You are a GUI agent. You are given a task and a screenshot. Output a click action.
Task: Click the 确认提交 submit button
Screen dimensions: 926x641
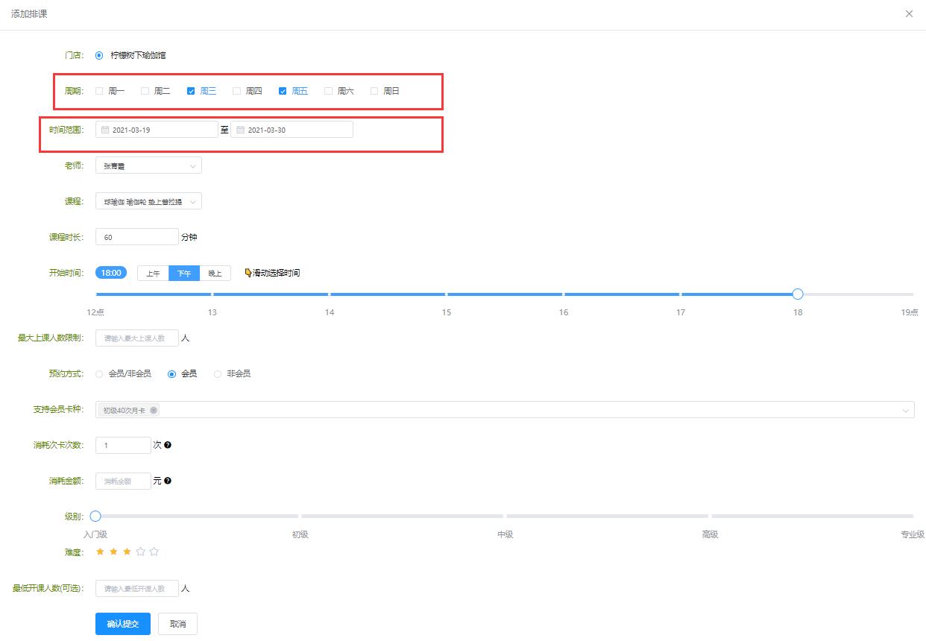(x=122, y=624)
